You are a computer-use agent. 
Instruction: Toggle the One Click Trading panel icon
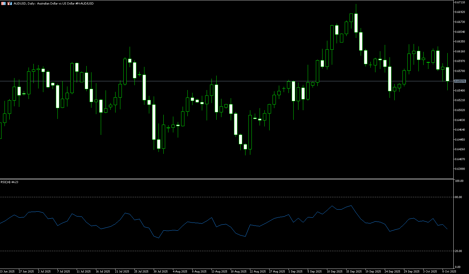click(x=10, y=3)
